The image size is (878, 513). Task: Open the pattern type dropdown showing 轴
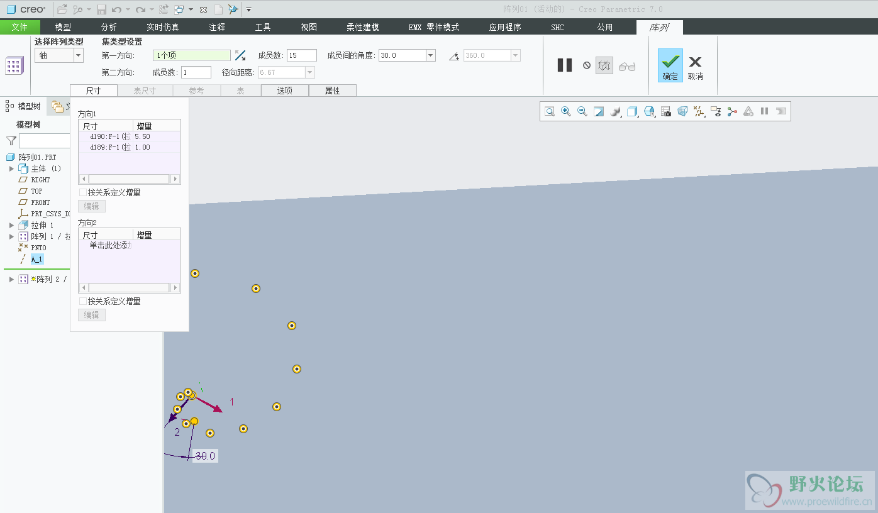click(x=79, y=55)
